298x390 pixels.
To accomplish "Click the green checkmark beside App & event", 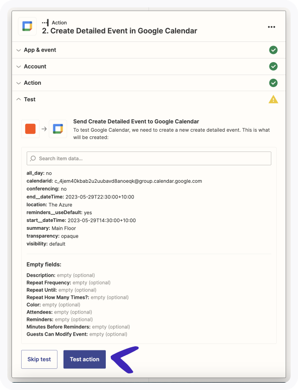I will (x=273, y=50).
